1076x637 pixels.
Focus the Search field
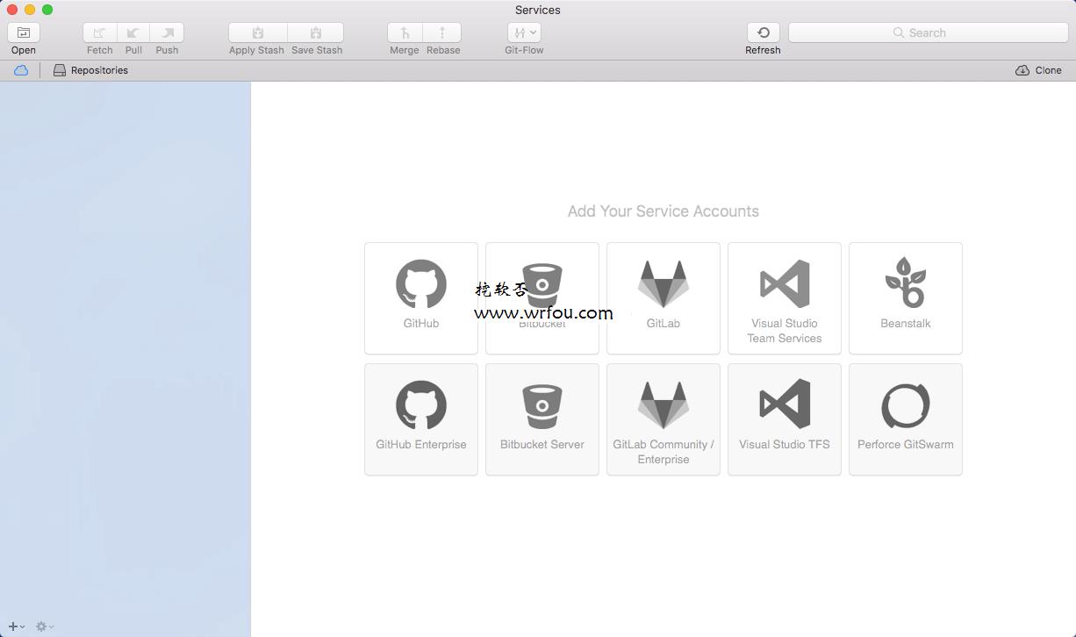point(927,32)
